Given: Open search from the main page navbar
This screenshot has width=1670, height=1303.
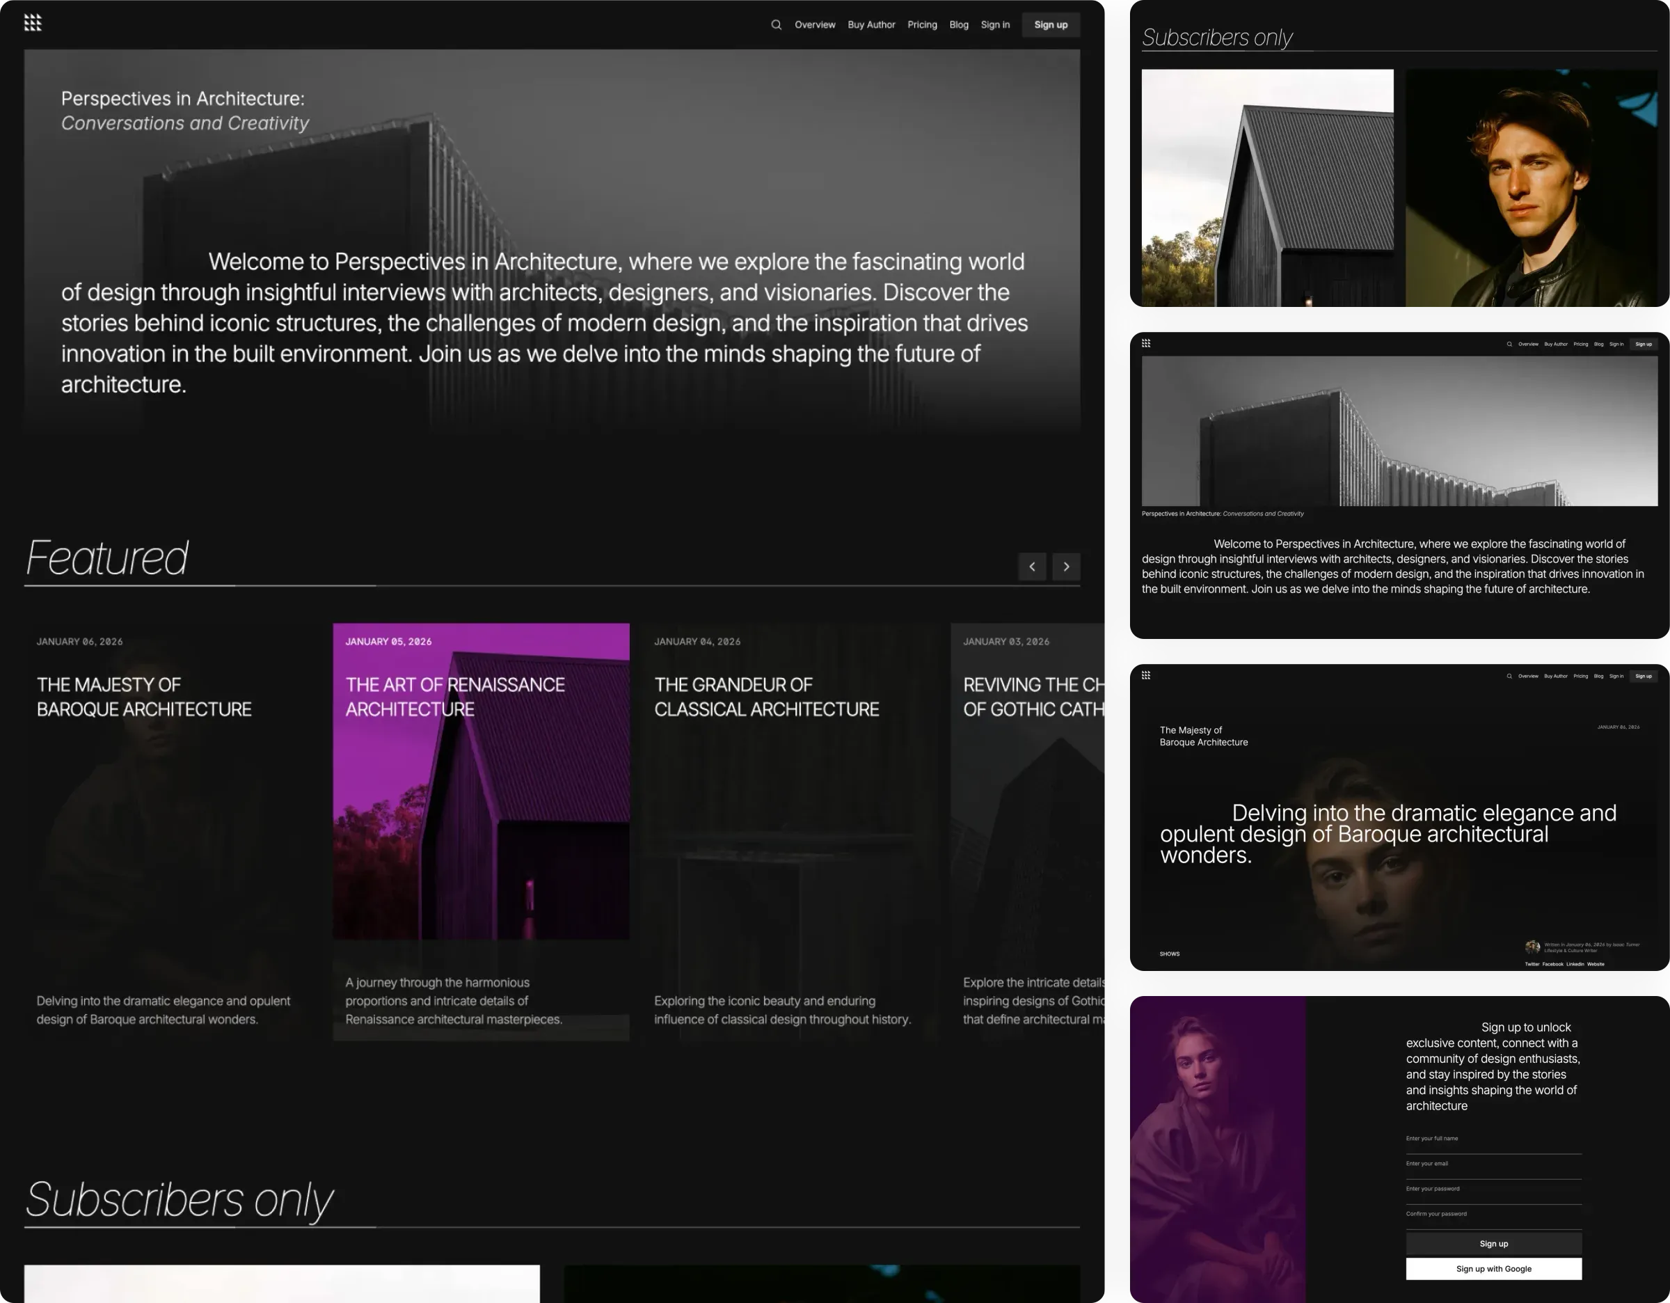Looking at the screenshot, I should point(776,24).
